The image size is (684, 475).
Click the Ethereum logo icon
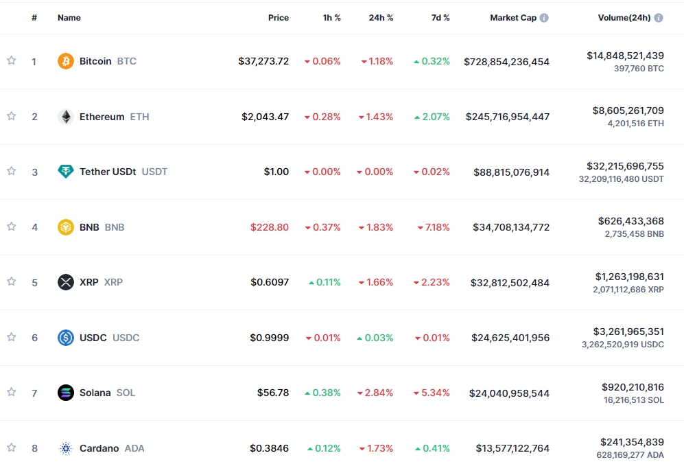point(65,117)
